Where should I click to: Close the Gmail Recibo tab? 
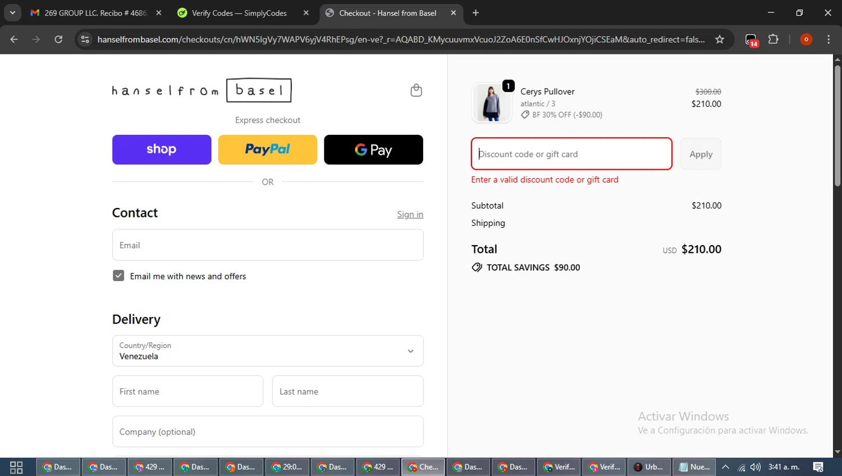pyautogui.click(x=159, y=13)
